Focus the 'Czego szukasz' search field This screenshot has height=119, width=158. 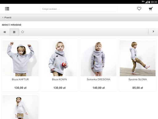[x=79, y=9]
